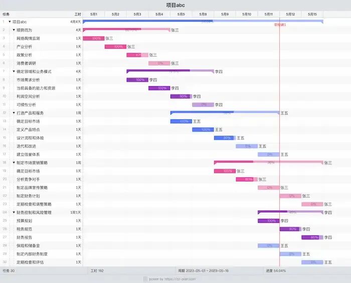Click the 预算规划 100% bar
Screen dimensions: 351x283
point(269,221)
